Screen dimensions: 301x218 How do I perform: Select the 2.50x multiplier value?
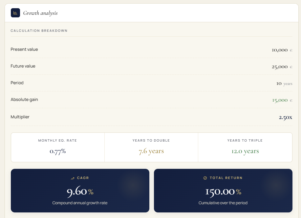[x=285, y=117]
